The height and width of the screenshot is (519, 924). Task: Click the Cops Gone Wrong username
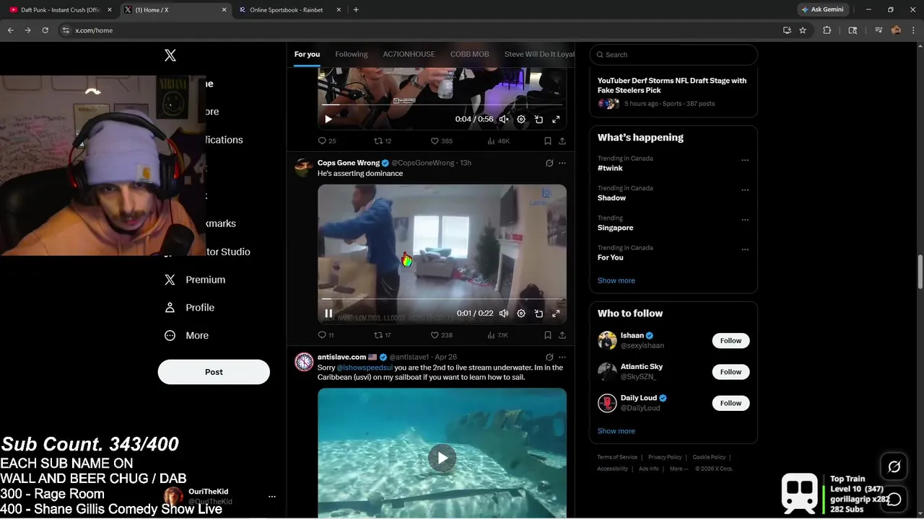pos(349,163)
